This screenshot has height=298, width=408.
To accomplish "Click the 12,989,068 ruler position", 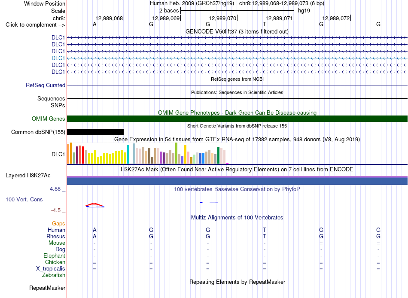I will point(109,18).
